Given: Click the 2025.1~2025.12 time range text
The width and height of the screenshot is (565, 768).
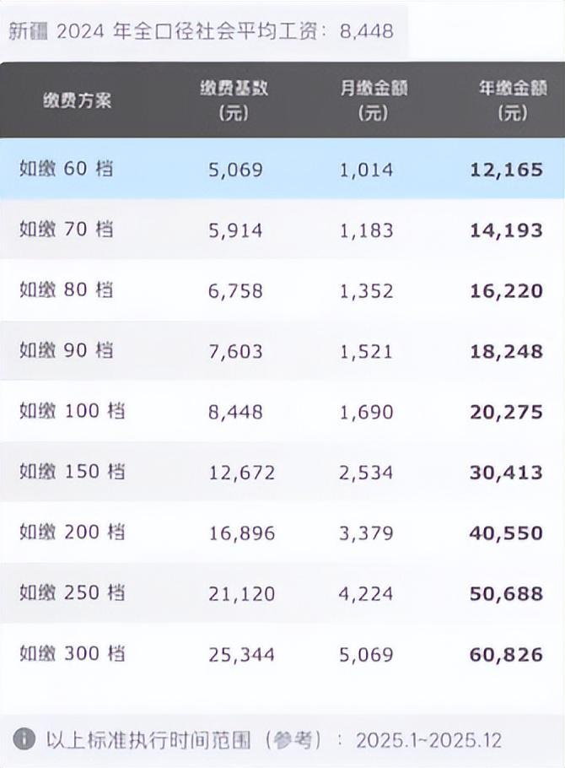Looking at the screenshot, I should click(x=429, y=740).
